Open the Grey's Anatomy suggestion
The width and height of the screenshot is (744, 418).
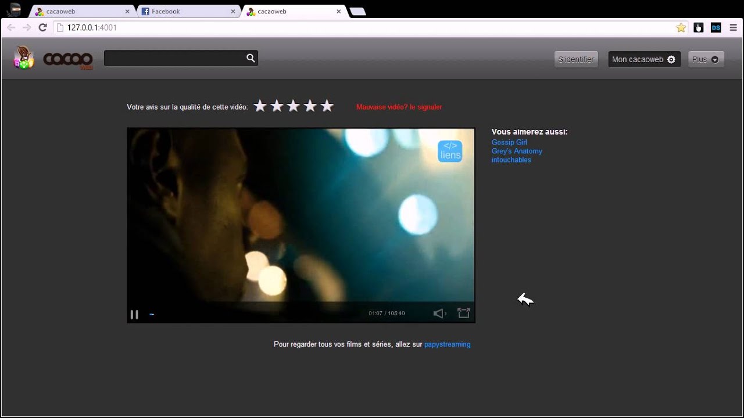517,151
